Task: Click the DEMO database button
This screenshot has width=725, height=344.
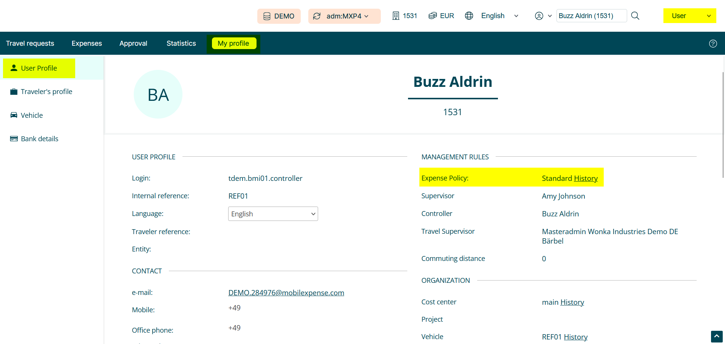Action: click(x=279, y=16)
